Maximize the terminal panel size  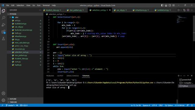click(x=188, y=76)
